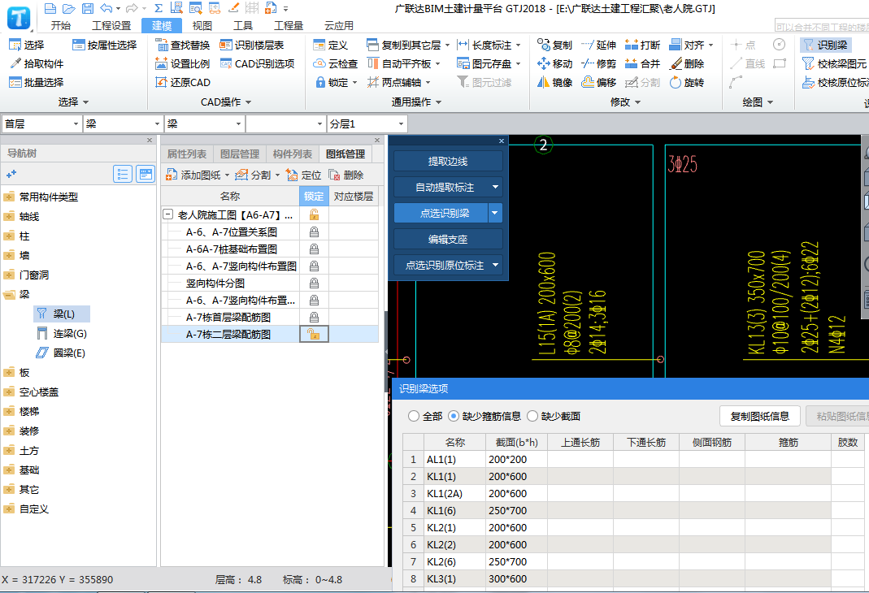Click the 复制 copy tool in modify group
The width and height of the screenshot is (869, 593).
tap(554, 45)
